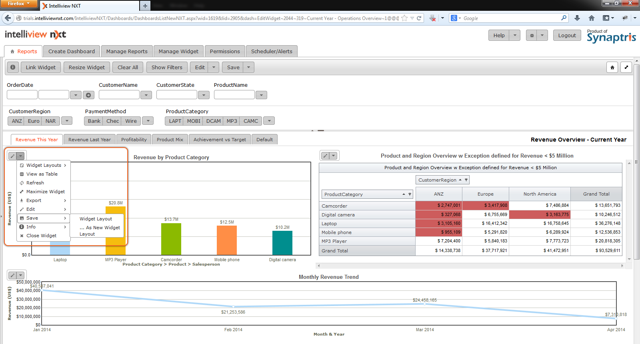Image resolution: width=640 pixels, height=344 pixels.
Task: Click the settings gear icon near Help
Action: 532,36
